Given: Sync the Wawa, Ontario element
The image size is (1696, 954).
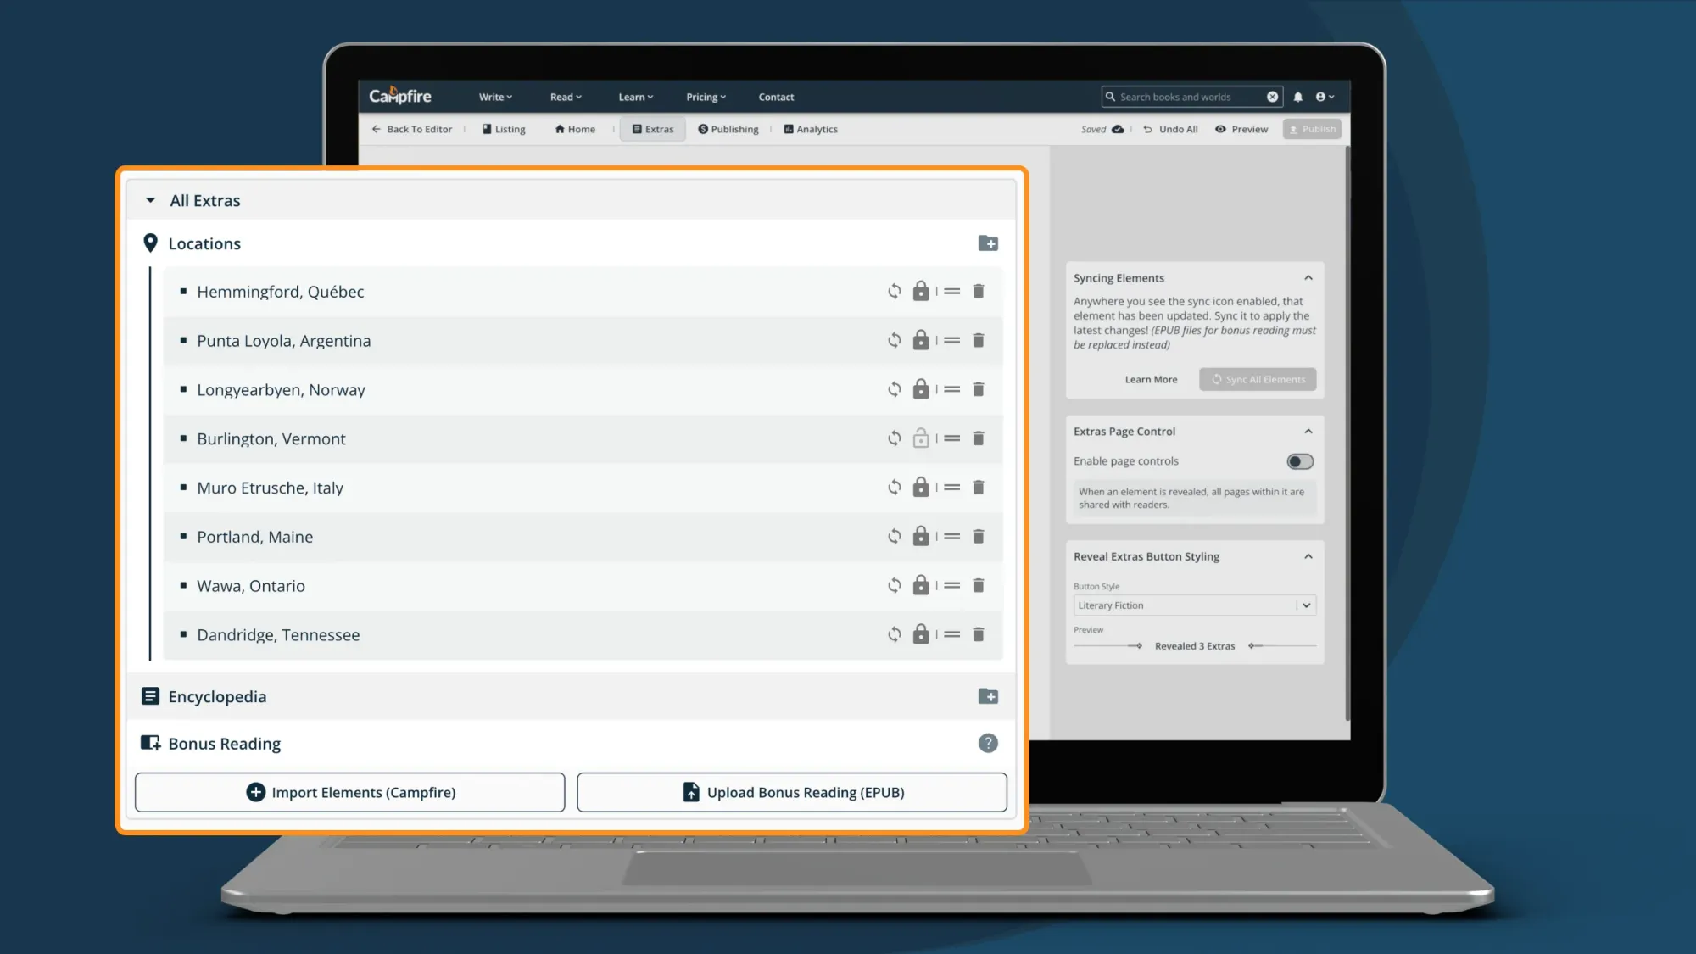Looking at the screenshot, I should point(894,585).
